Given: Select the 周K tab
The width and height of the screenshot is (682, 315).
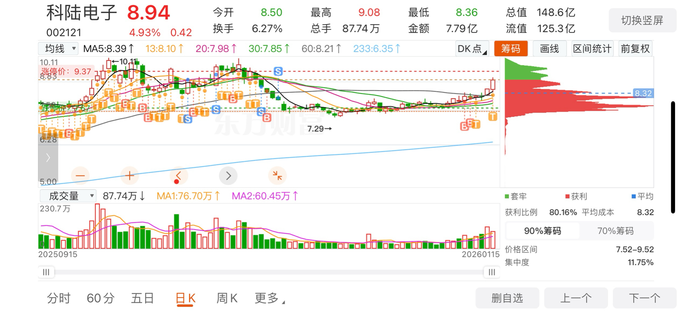Looking at the screenshot, I should coord(227,298).
